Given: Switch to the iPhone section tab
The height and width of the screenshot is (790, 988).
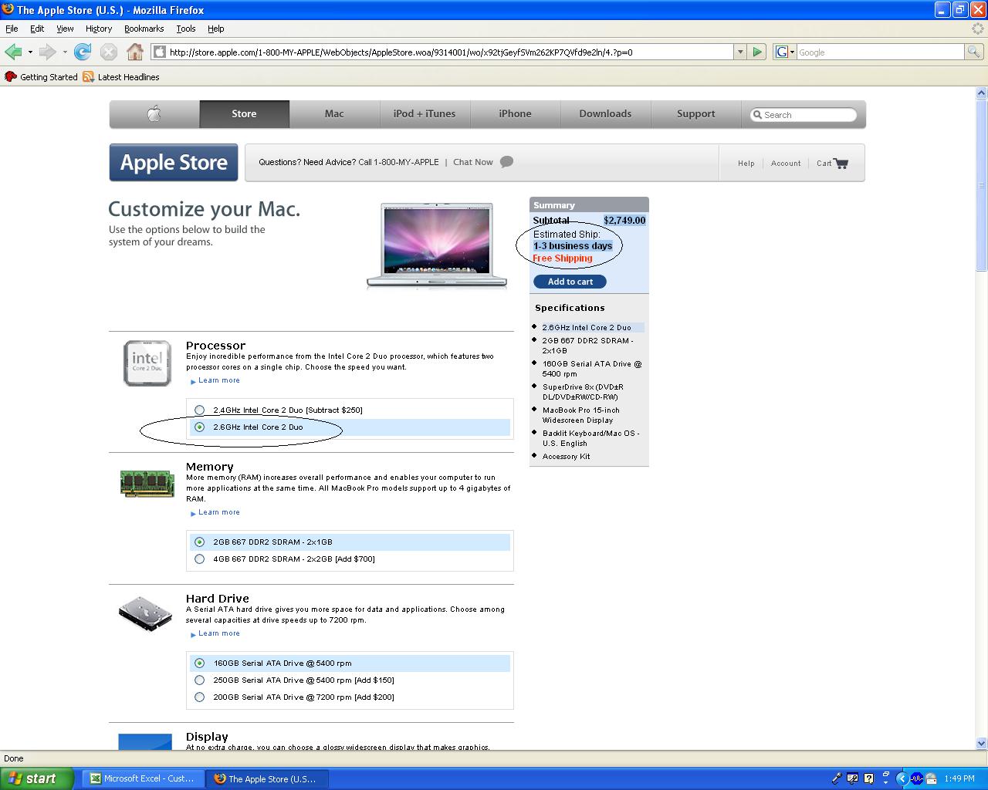Looking at the screenshot, I should tap(515, 113).
